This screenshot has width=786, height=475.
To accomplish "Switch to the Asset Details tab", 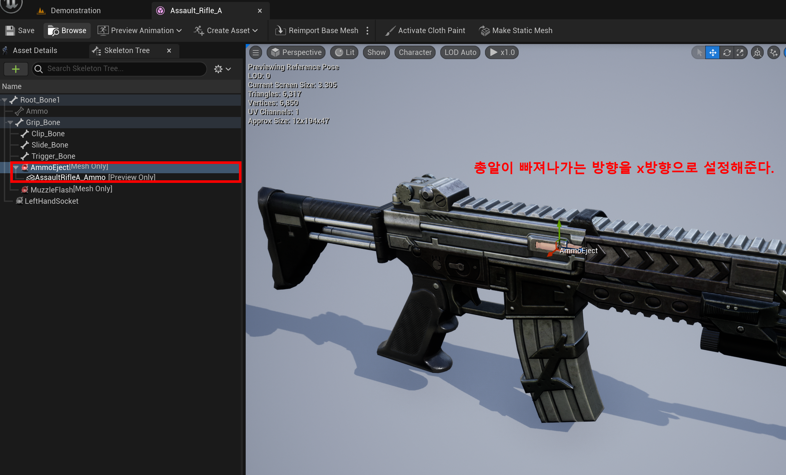I will point(35,50).
